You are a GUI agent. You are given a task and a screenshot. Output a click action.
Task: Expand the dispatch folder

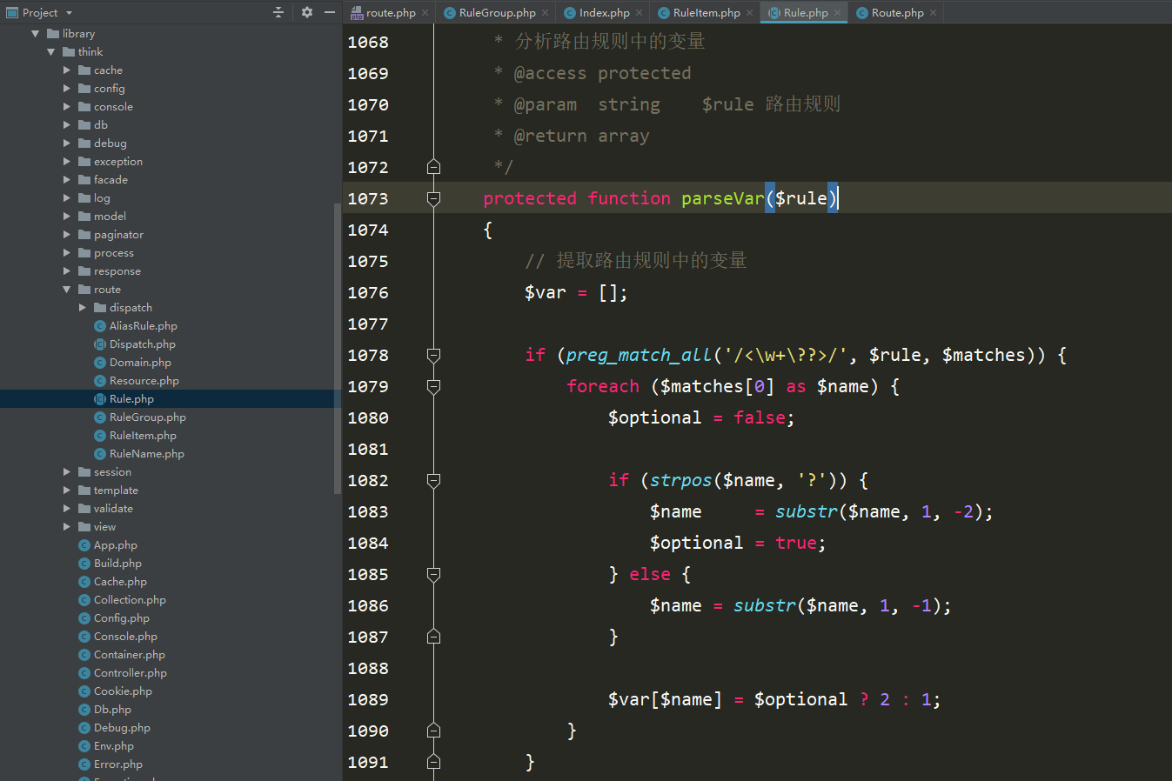83,308
